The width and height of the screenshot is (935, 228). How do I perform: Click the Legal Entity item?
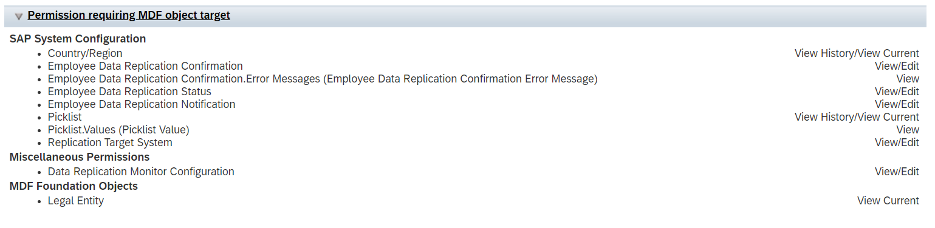point(76,201)
